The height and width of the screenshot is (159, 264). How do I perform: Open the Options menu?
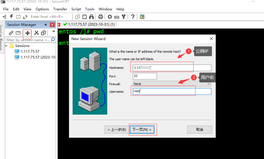(x=42, y=9)
